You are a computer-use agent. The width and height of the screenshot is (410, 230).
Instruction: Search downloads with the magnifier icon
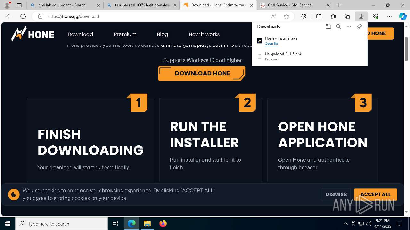(338, 27)
